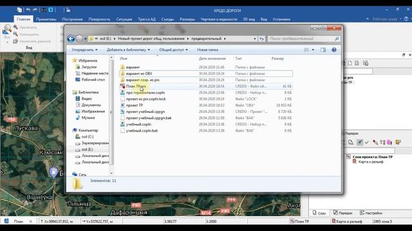This screenshot has height=231, width=412.
Task: Open the view-options dropdown arrow
Action: [x=313, y=50]
